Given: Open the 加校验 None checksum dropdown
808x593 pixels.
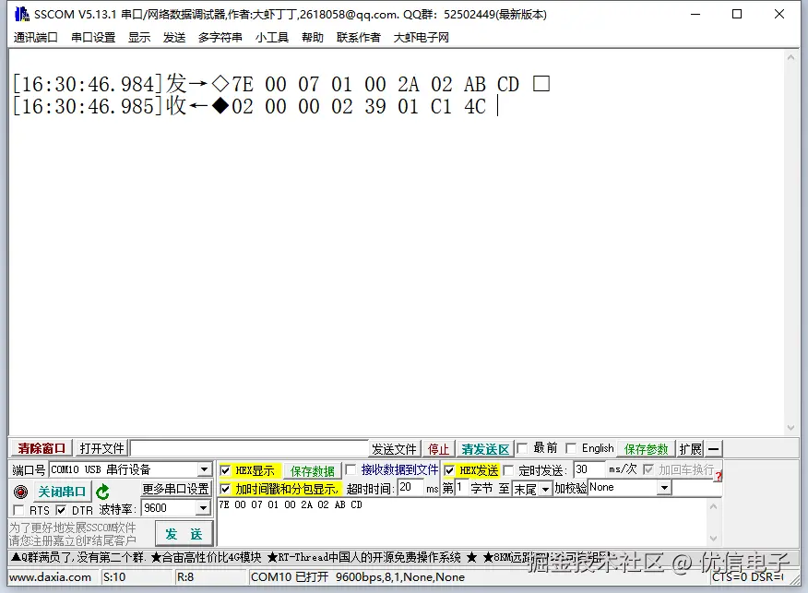Looking at the screenshot, I should pos(663,488).
